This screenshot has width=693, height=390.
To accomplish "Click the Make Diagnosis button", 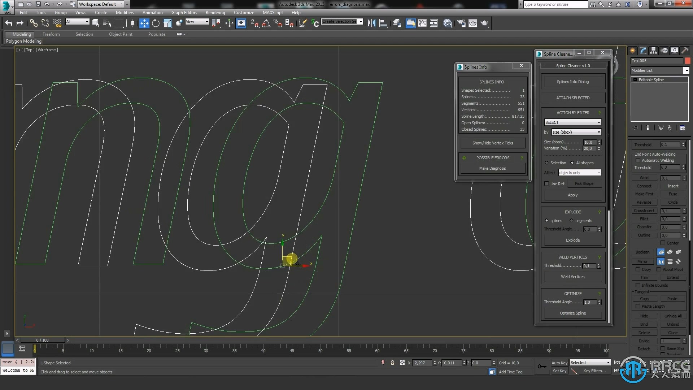I will (x=493, y=168).
